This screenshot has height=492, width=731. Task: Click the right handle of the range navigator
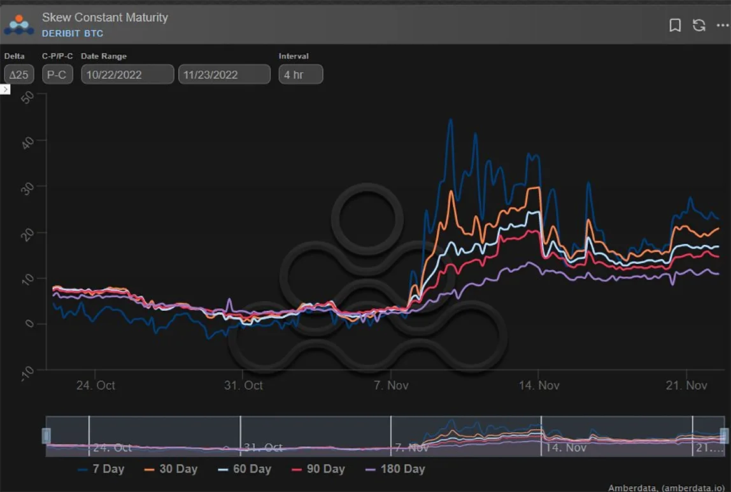click(724, 436)
